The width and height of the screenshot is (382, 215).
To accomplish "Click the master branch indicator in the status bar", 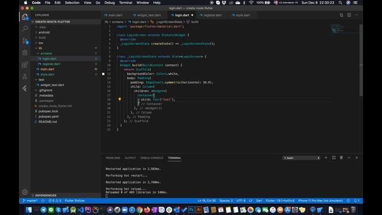I will (30, 201).
